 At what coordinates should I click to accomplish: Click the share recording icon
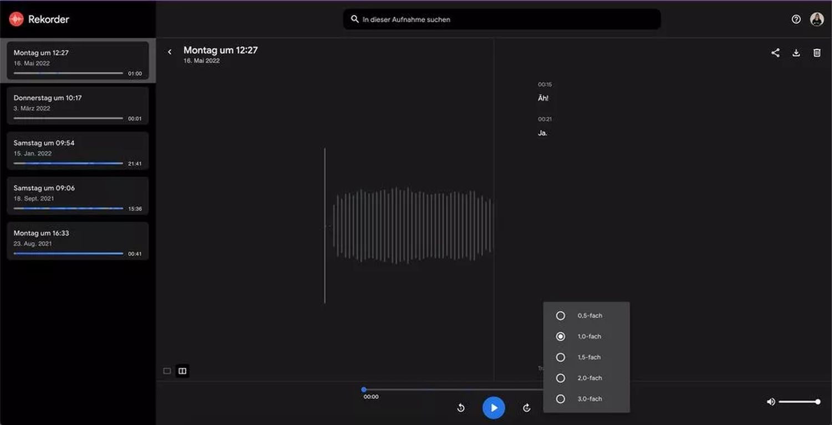[x=775, y=53]
